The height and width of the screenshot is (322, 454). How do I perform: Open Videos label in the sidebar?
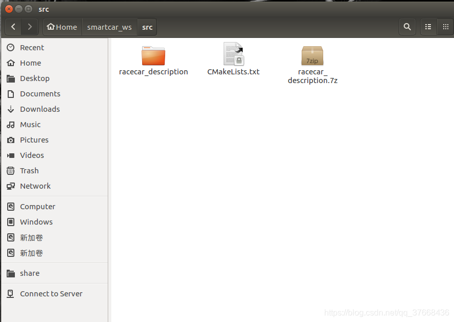click(32, 155)
